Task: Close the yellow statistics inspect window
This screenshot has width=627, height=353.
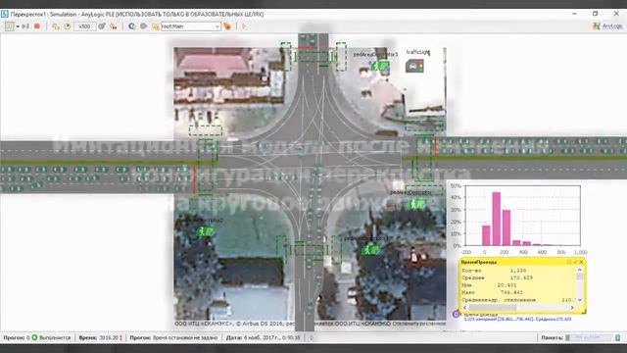Action: click(x=581, y=262)
